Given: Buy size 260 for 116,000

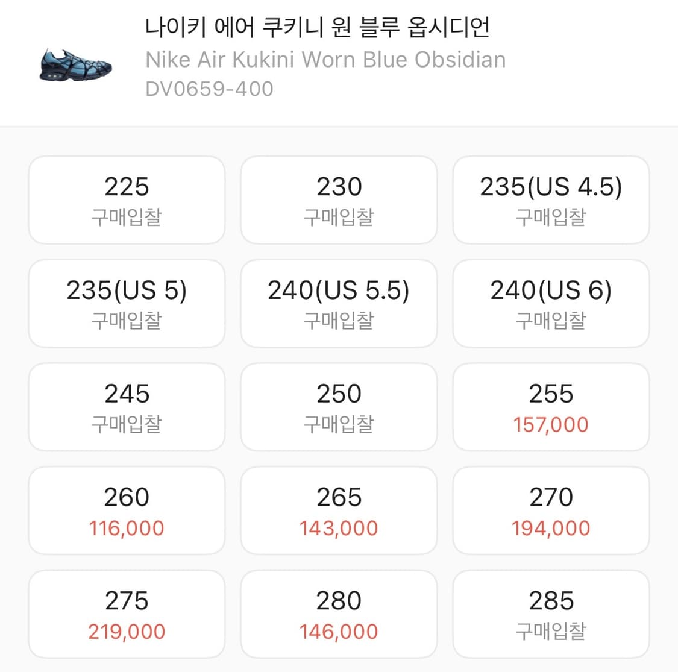Looking at the screenshot, I should click(x=126, y=510).
